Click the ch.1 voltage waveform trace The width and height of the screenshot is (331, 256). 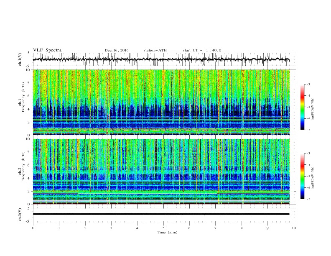(161, 59)
